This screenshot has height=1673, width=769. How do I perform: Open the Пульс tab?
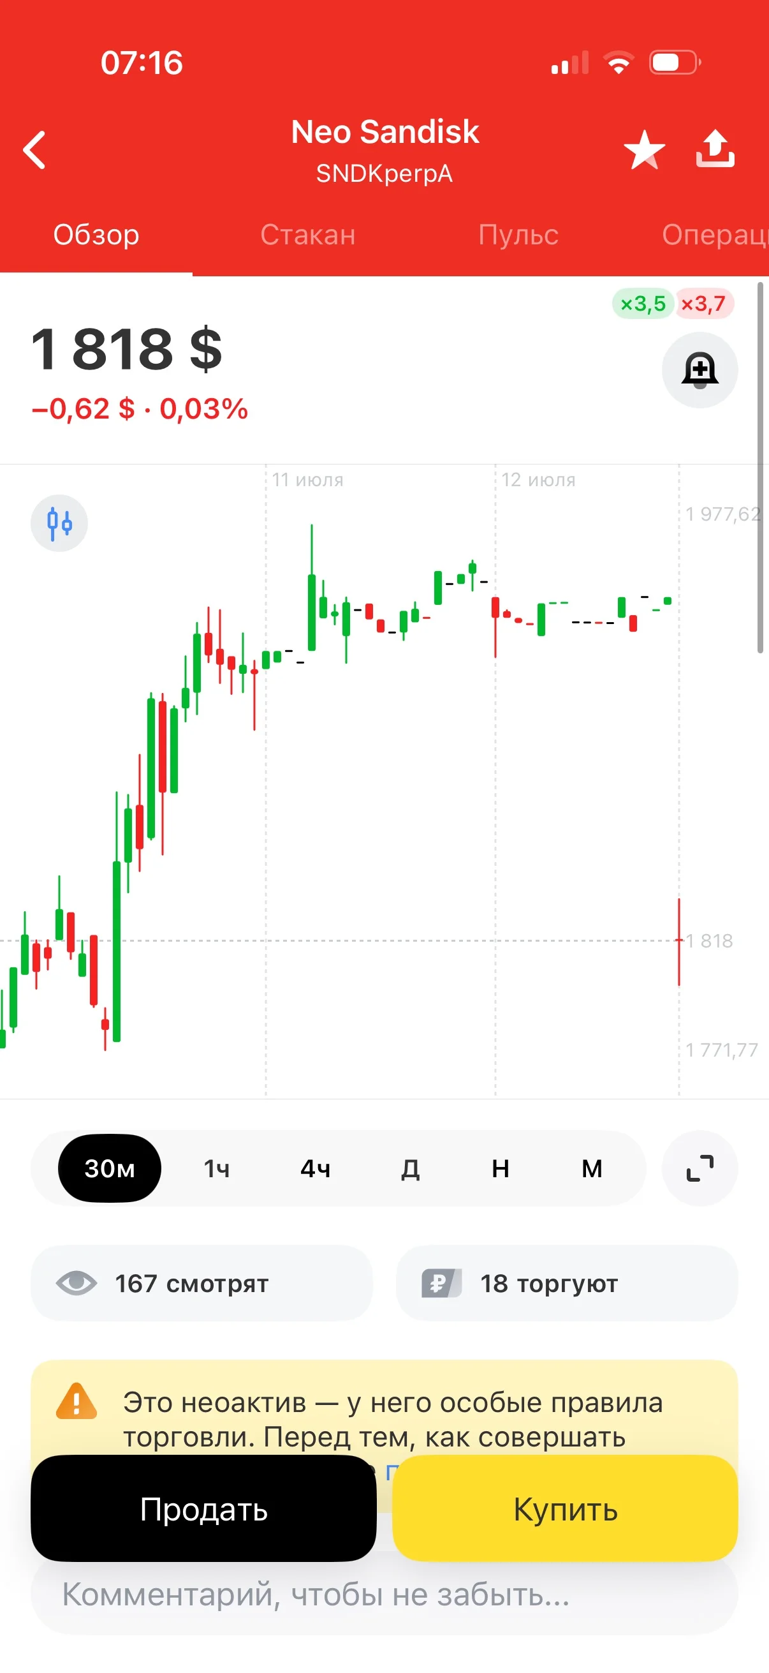tap(518, 235)
